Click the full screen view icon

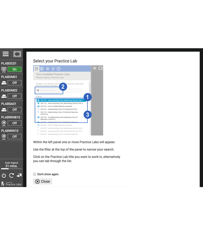pos(17,54)
